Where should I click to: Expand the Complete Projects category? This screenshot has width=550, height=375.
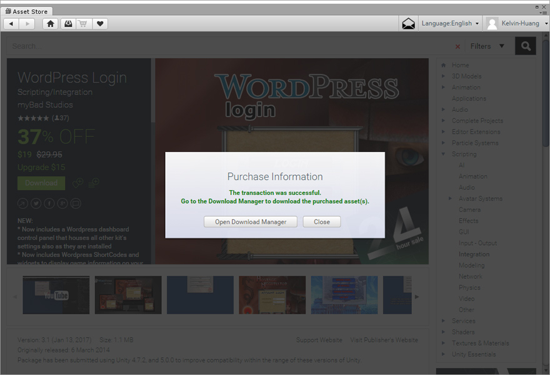coord(443,121)
